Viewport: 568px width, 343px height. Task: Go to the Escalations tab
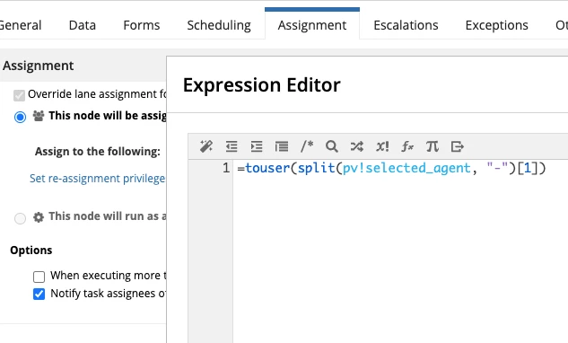[x=406, y=25]
